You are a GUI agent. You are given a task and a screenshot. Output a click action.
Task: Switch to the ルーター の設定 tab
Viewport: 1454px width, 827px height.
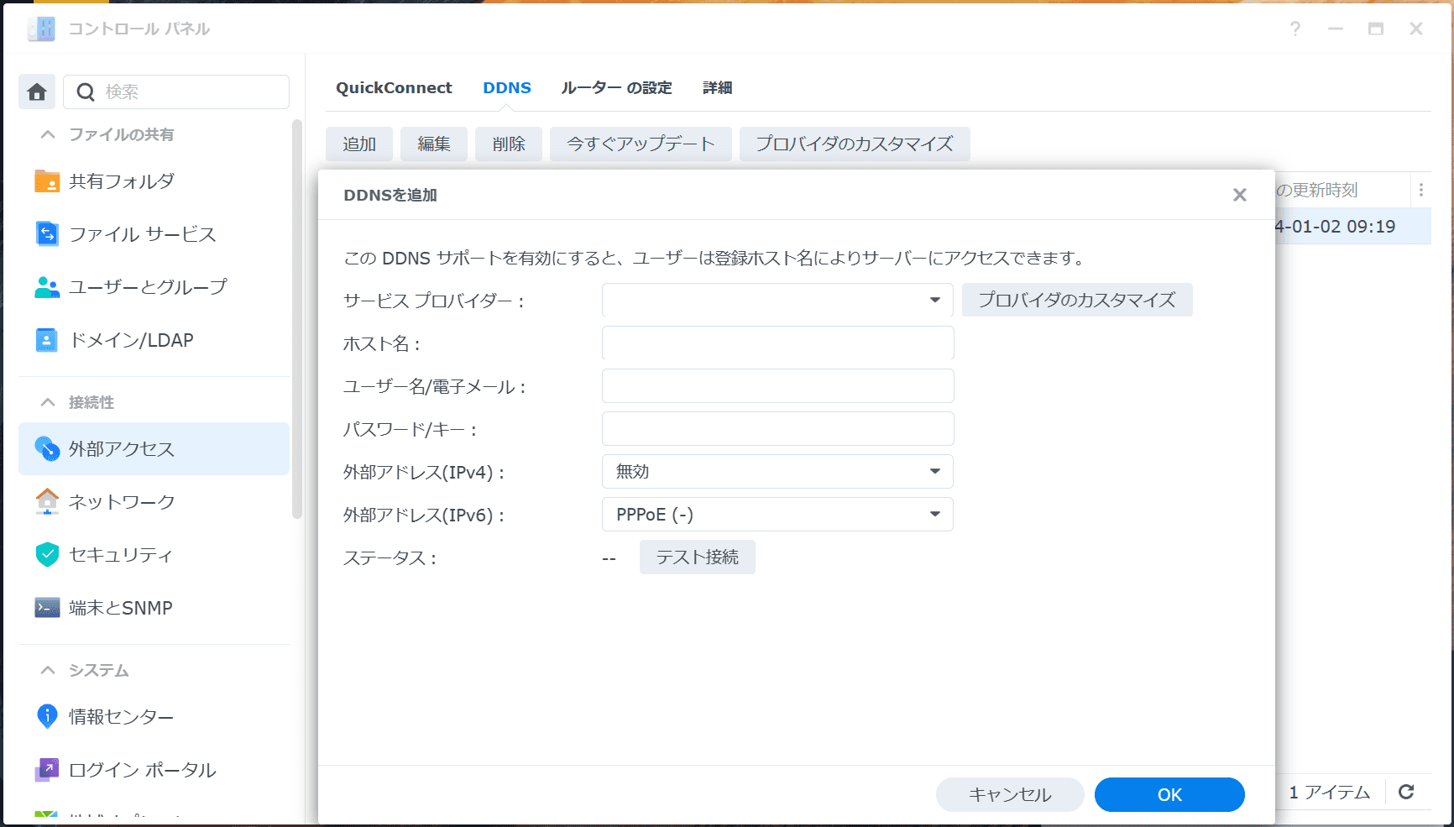(x=616, y=87)
